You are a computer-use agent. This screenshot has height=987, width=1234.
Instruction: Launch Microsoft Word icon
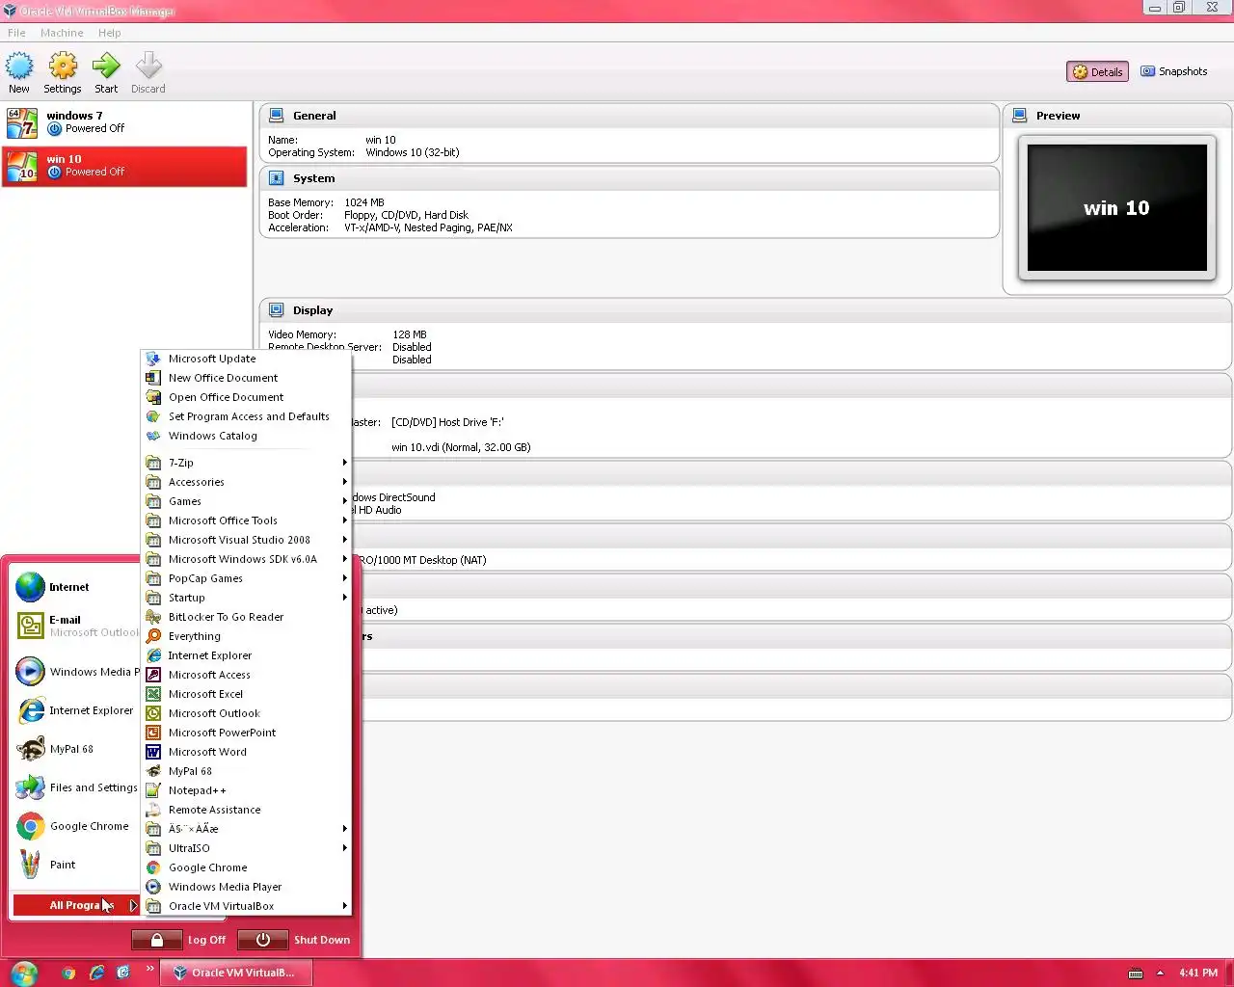click(153, 752)
